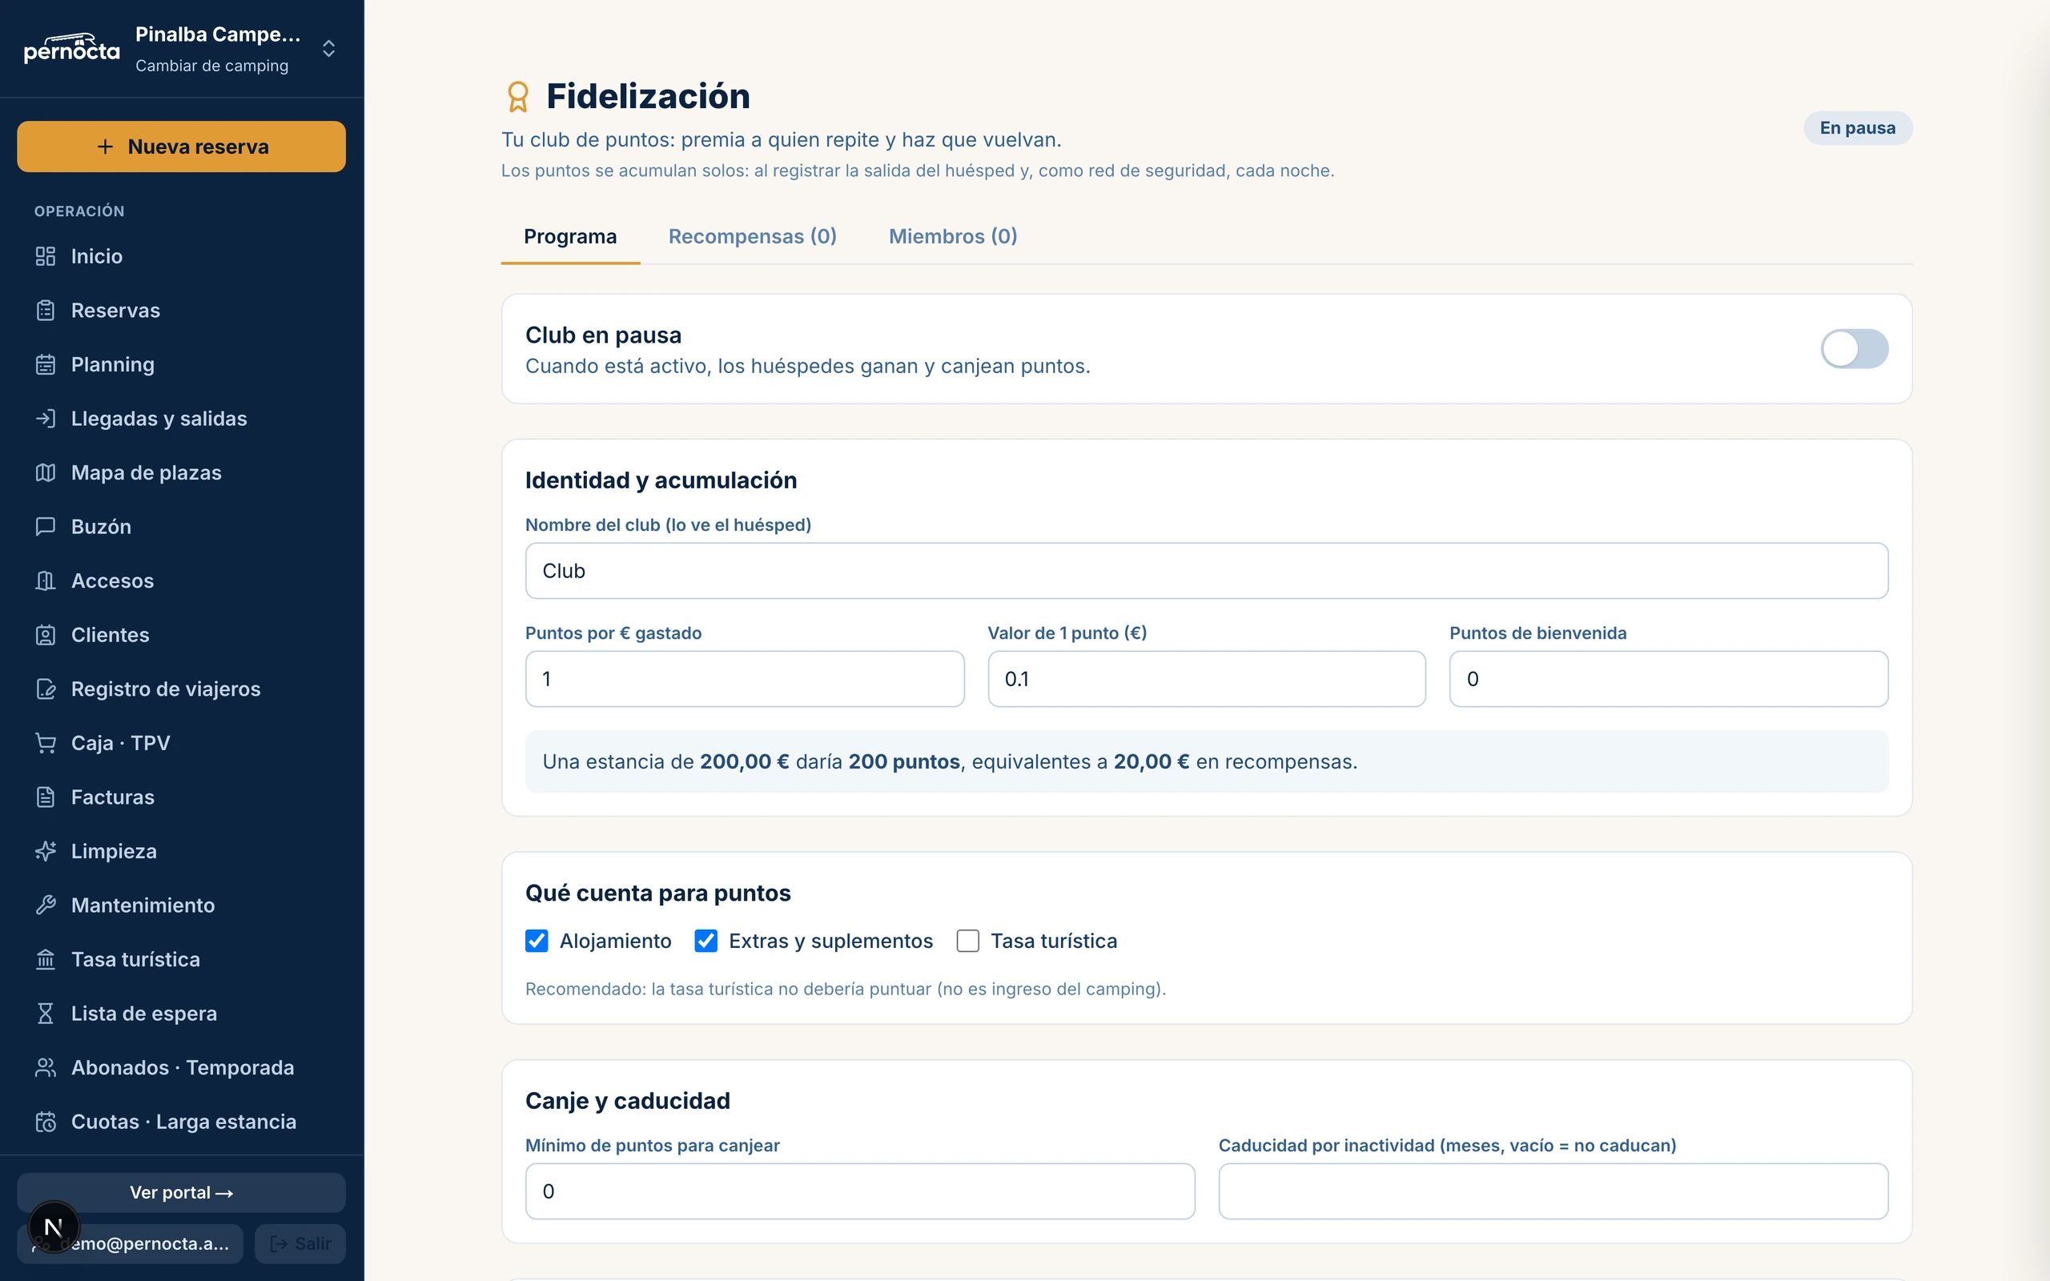Activate the Club en pausa switch

tap(1855, 349)
